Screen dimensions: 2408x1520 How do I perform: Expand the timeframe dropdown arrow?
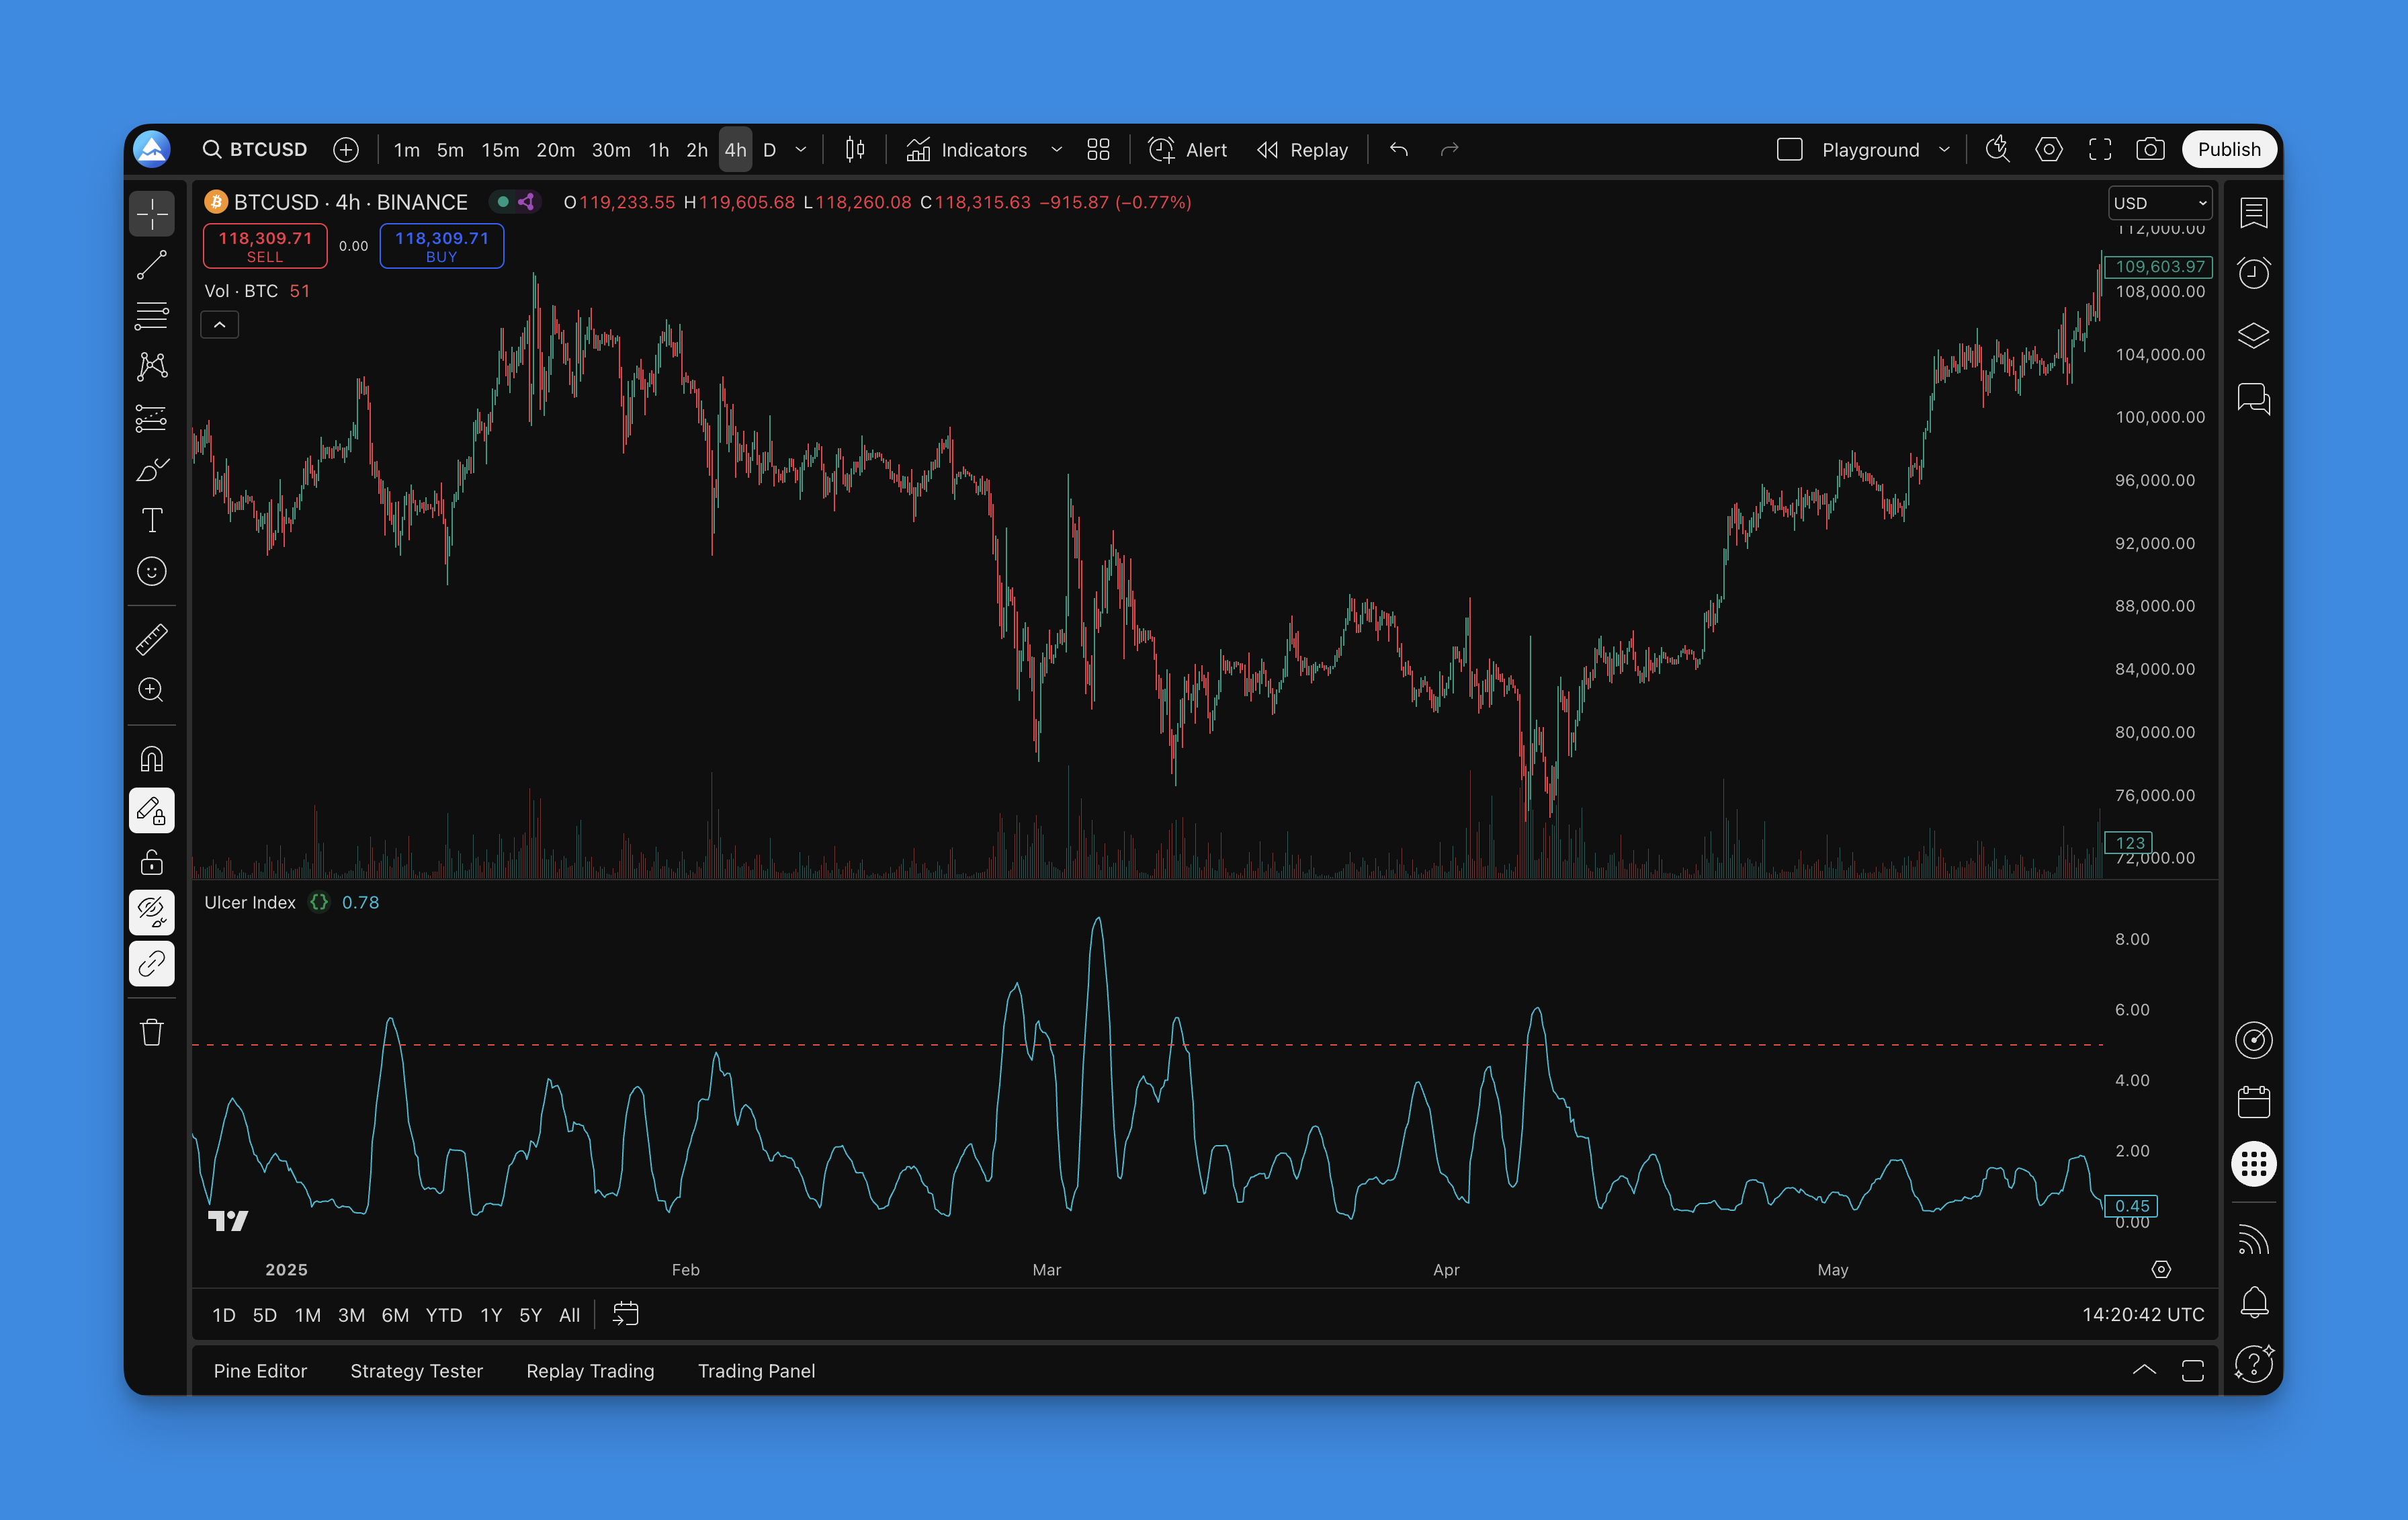(801, 150)
